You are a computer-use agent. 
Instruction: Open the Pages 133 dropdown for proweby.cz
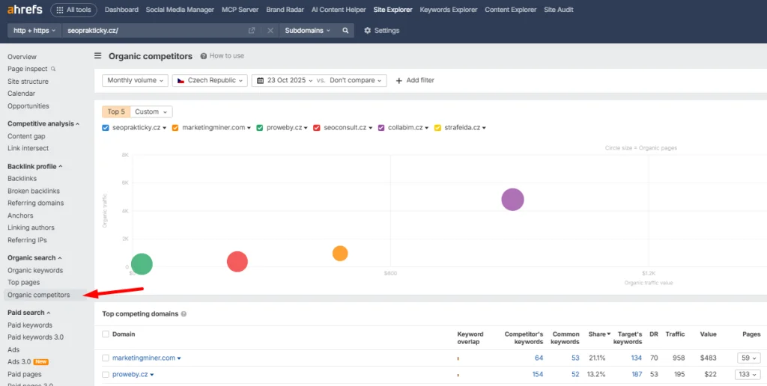click(748, 375)
